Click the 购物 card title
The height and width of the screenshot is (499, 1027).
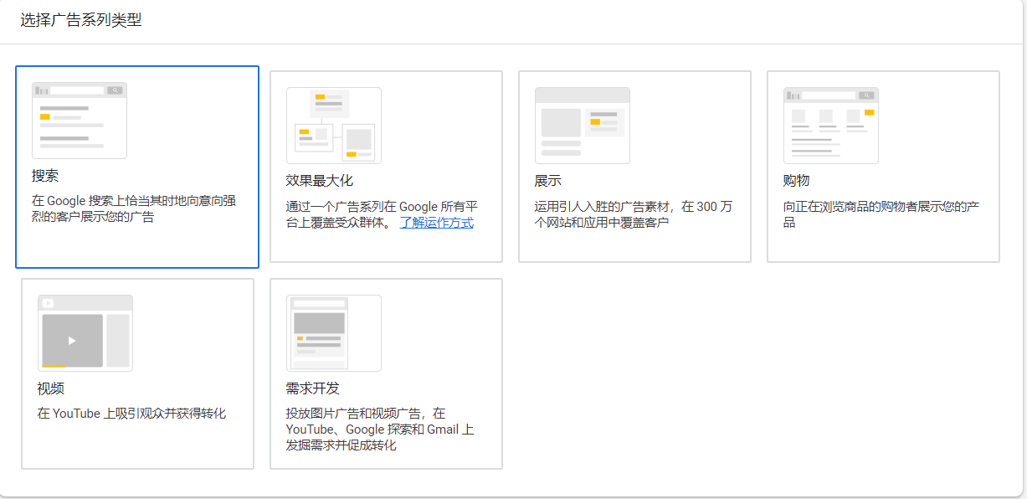(797, 181)
